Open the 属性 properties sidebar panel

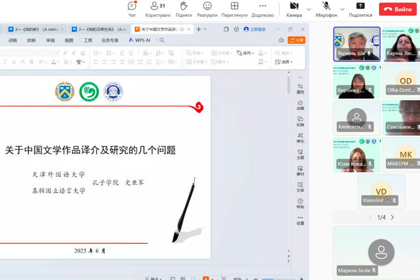(300, 88)
